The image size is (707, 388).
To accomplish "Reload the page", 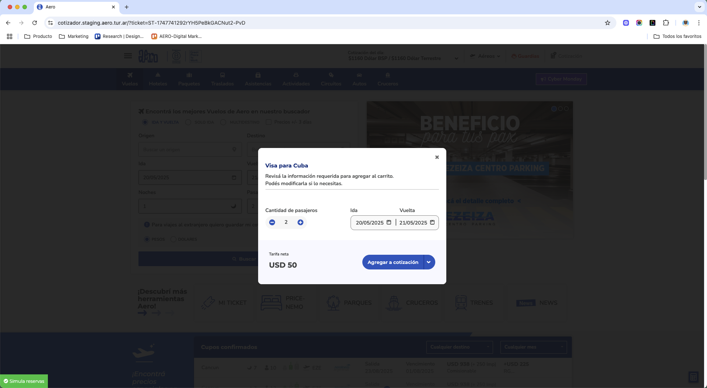I will click(35, 23).
